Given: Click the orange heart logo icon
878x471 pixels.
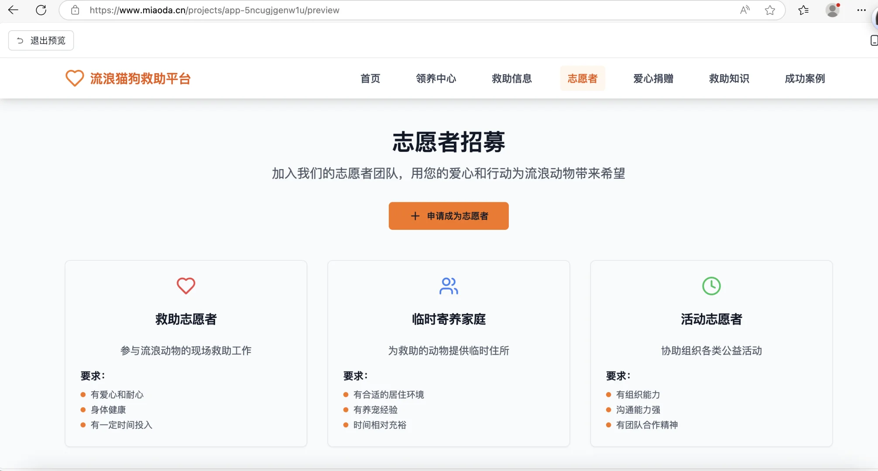Looking at the screenshot, I should (75, 78).
